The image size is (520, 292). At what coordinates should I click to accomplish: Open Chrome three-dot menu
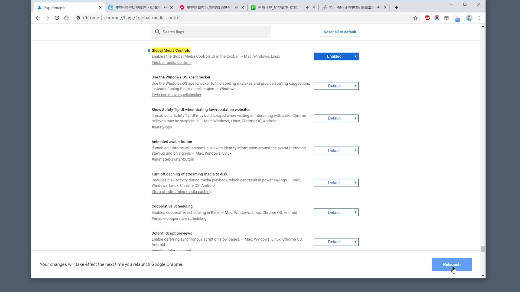[x=479, y=18]
